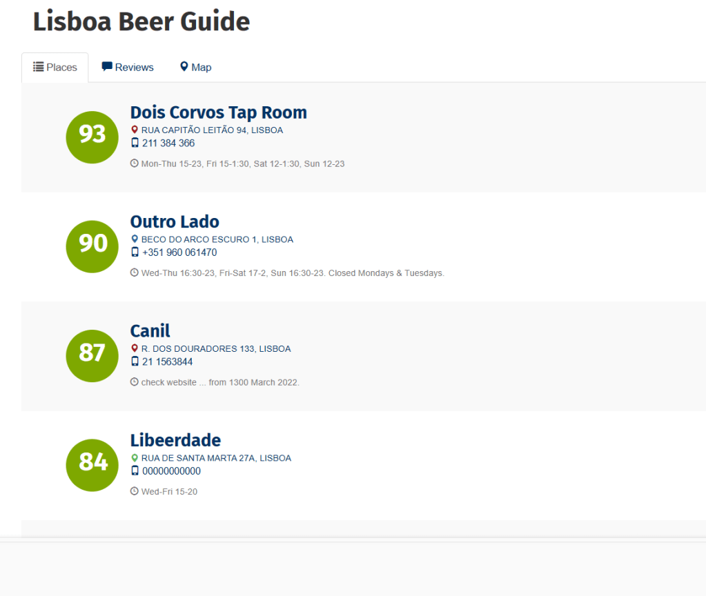Click the map pin icon beside Rua Capitão Leitão 94
Image resolution: width=706 pixels, height=596 pixels.
click(135, 130)
